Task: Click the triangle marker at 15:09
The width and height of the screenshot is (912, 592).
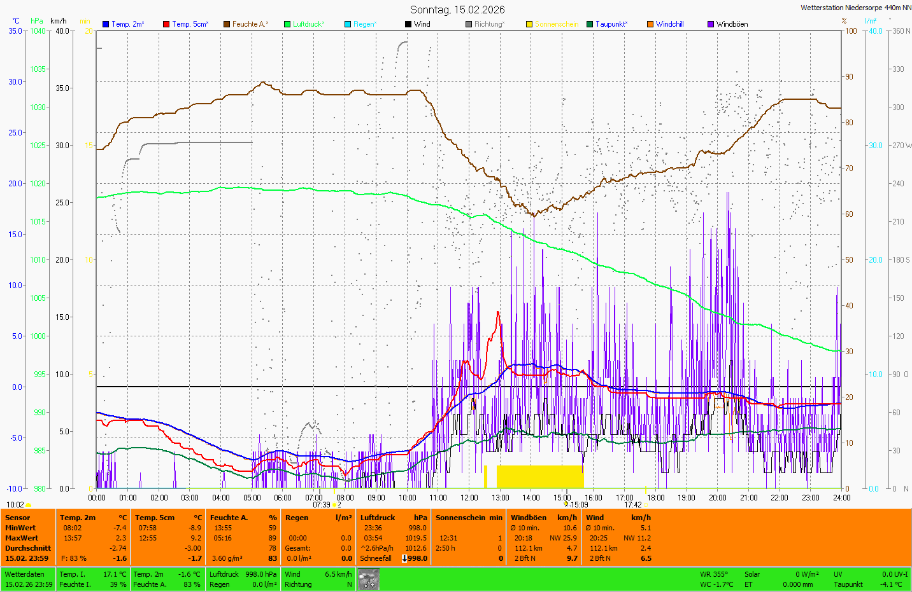Action: coord(566,504)
